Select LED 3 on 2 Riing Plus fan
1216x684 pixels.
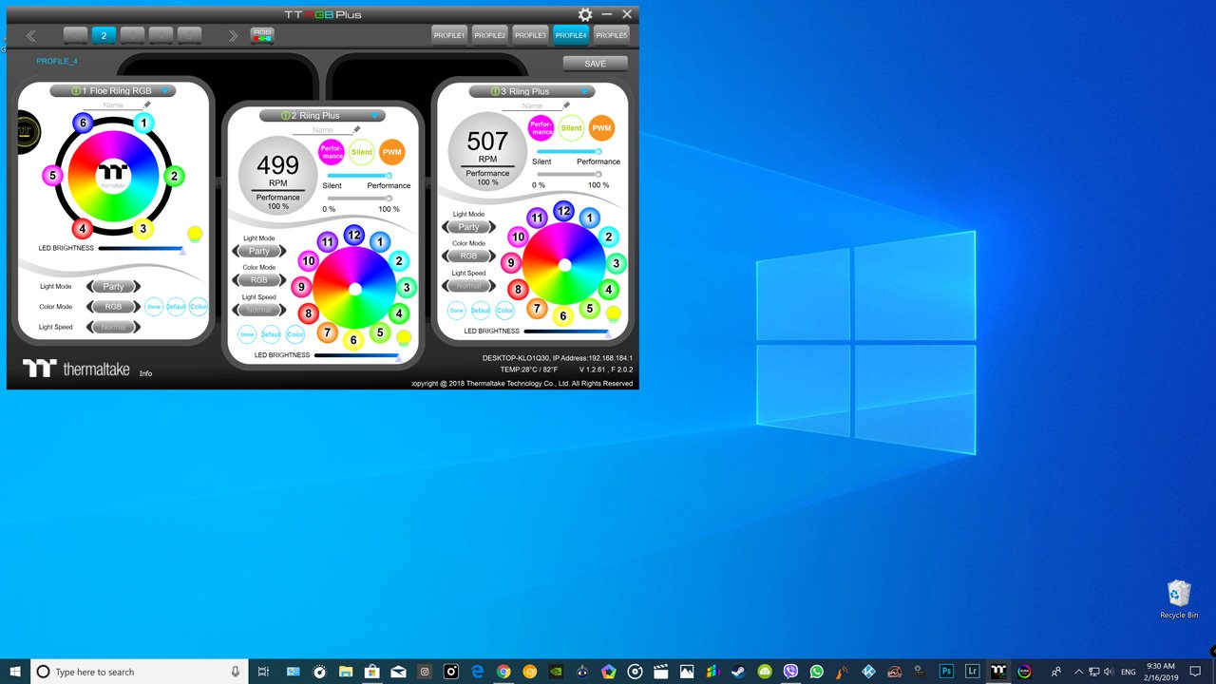coord(407,287)
